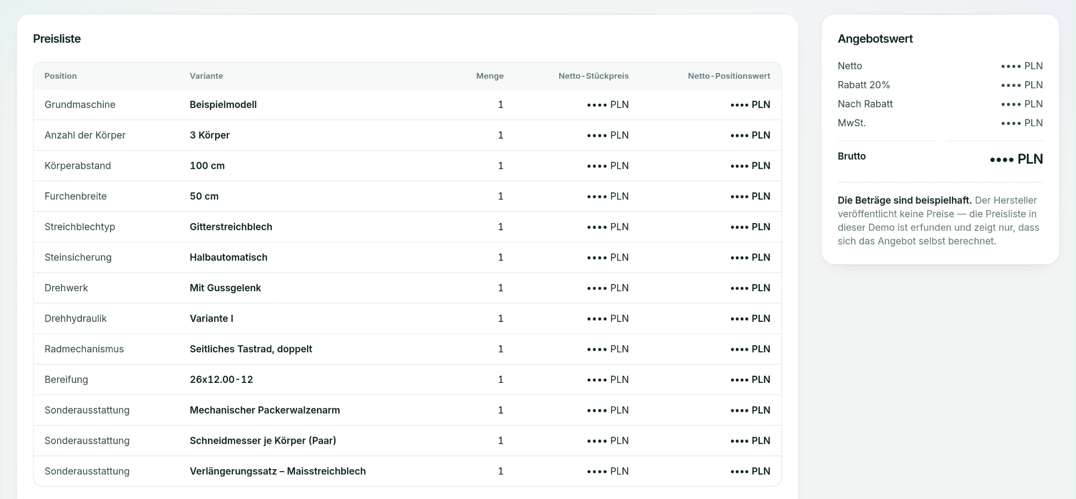Viewport: 1076px width, 499px height.
Task: Click 'Mechanischer Packerwalzenarm' variant text
Action: tap(265, 410)
